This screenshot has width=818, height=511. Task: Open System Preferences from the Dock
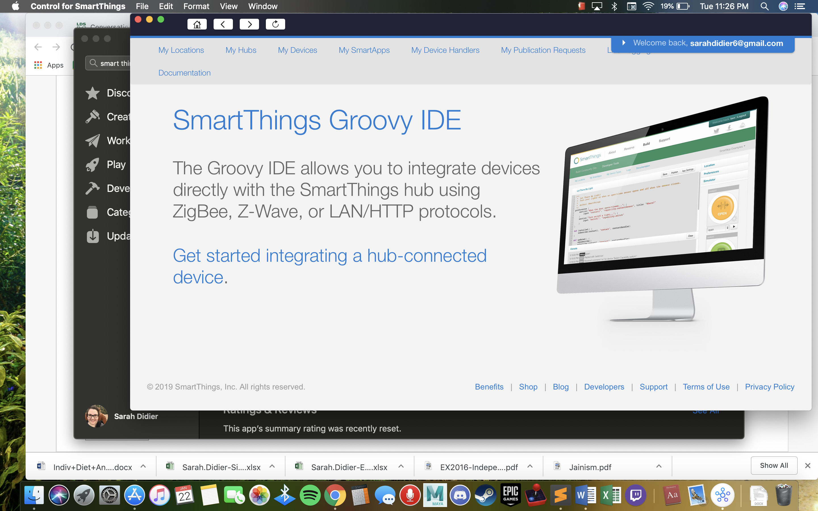(x=110, y=495)
